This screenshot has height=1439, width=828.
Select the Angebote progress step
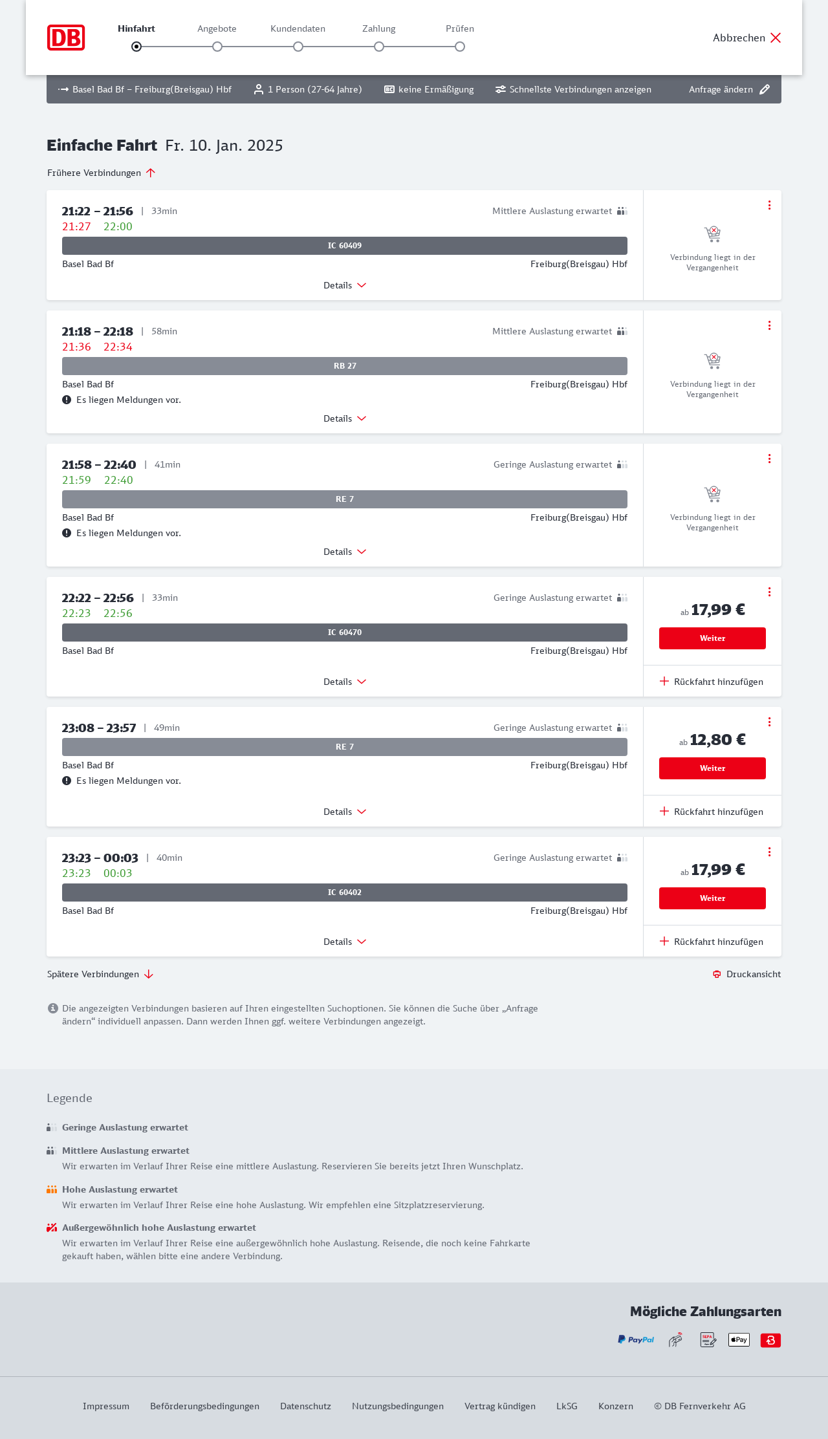click(217, 47)
